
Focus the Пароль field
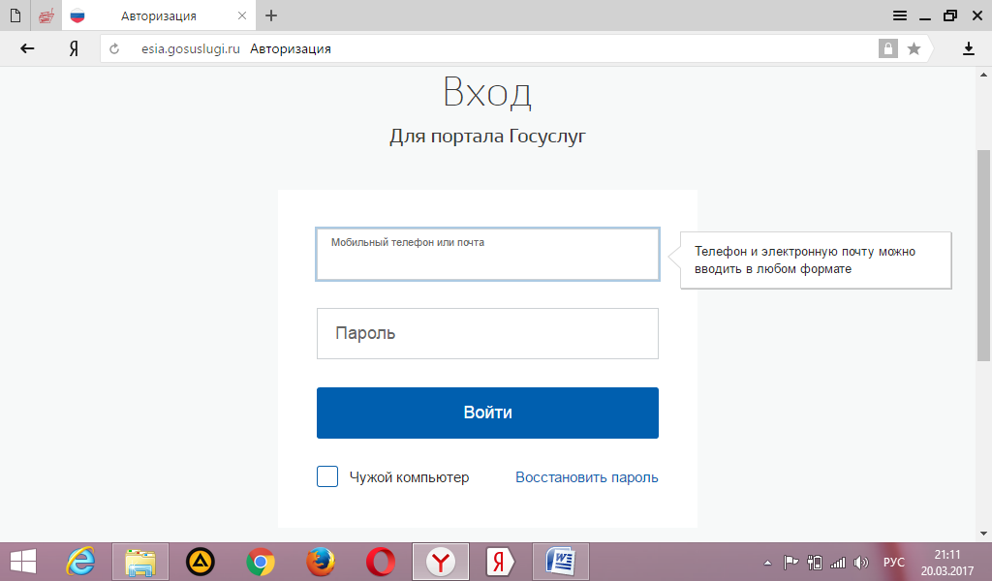tap(488, 333)
